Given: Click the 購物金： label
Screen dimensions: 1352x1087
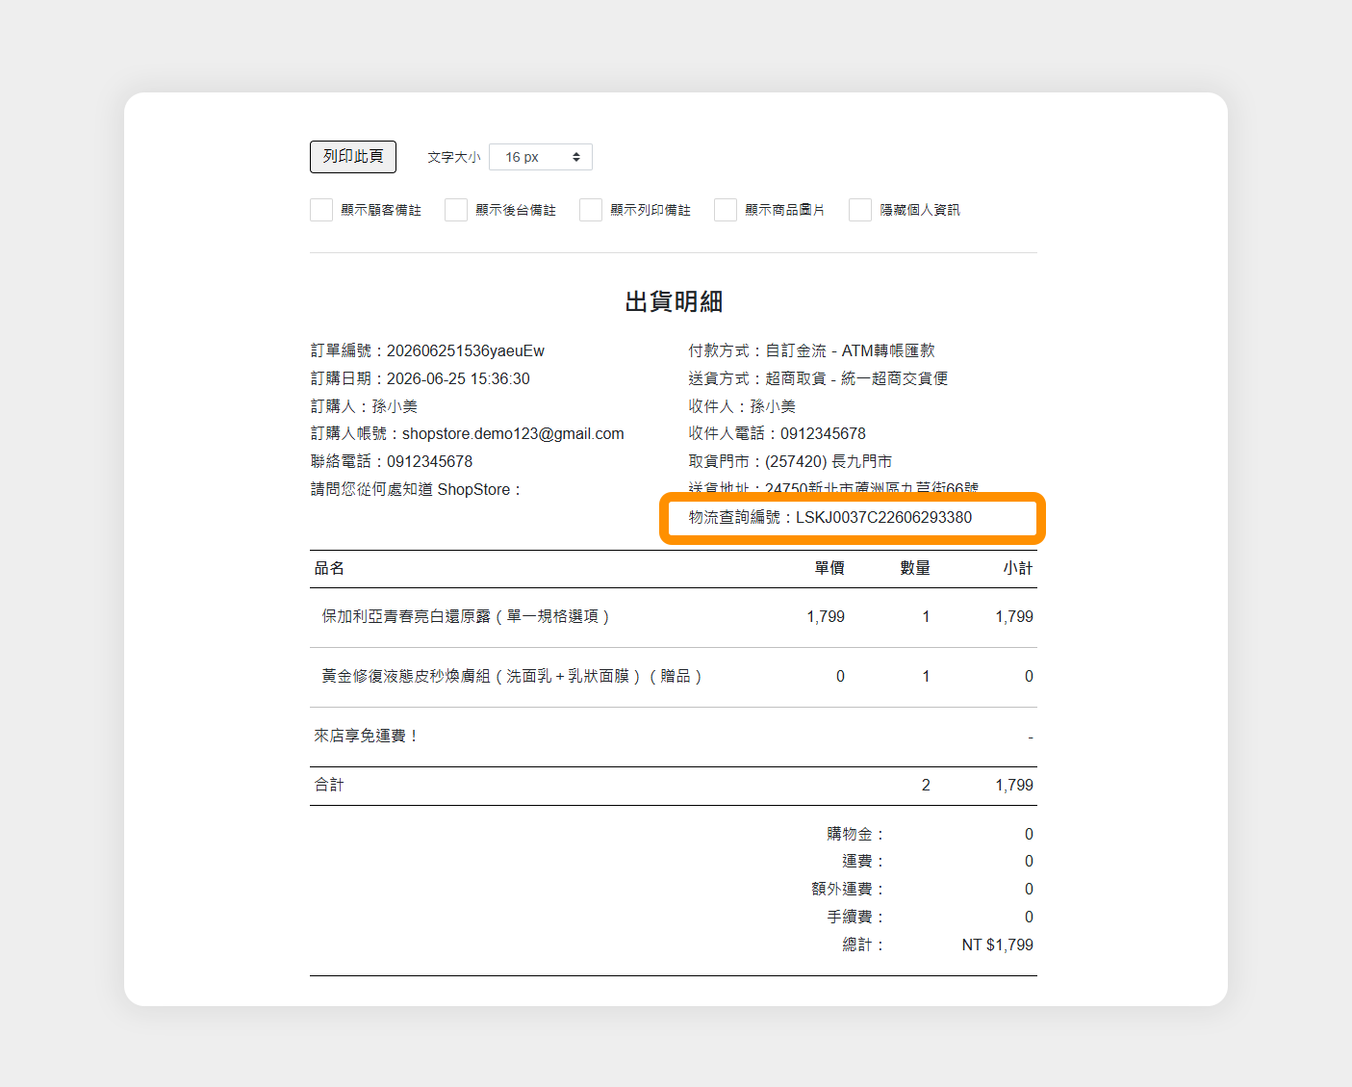Looking at the screenshot, I should click(855, 835).
